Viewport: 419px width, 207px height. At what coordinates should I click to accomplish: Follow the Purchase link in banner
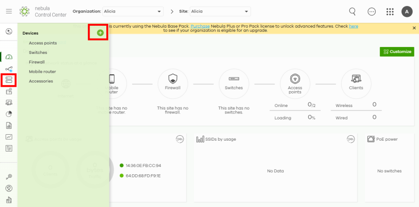[x=200, y=26]
